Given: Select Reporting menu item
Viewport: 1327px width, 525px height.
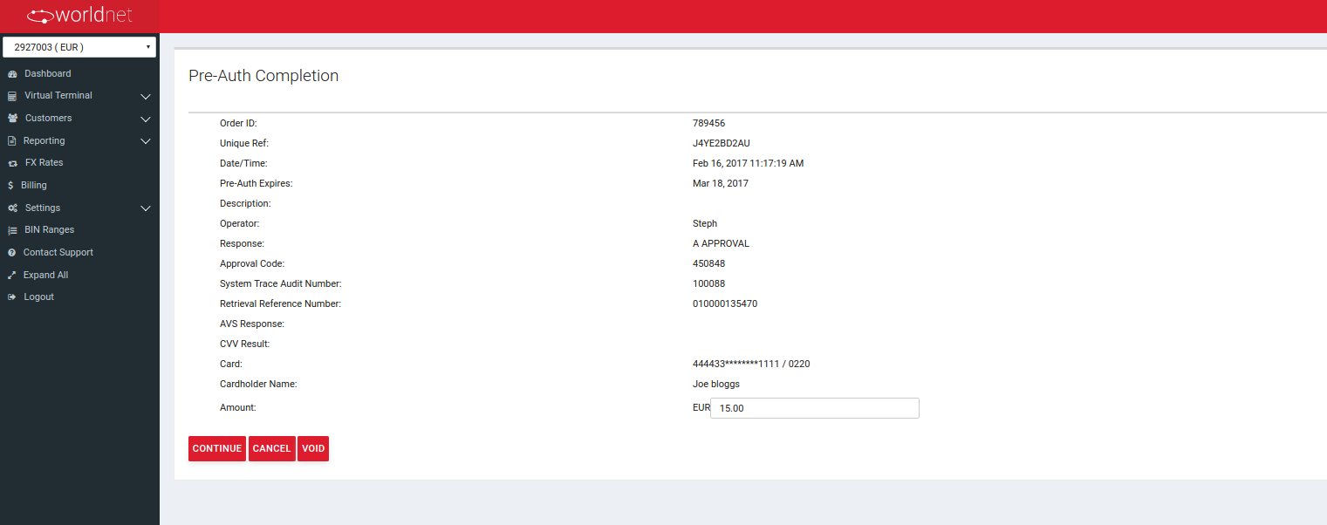Looking at the screenshot, I should 44,141.
